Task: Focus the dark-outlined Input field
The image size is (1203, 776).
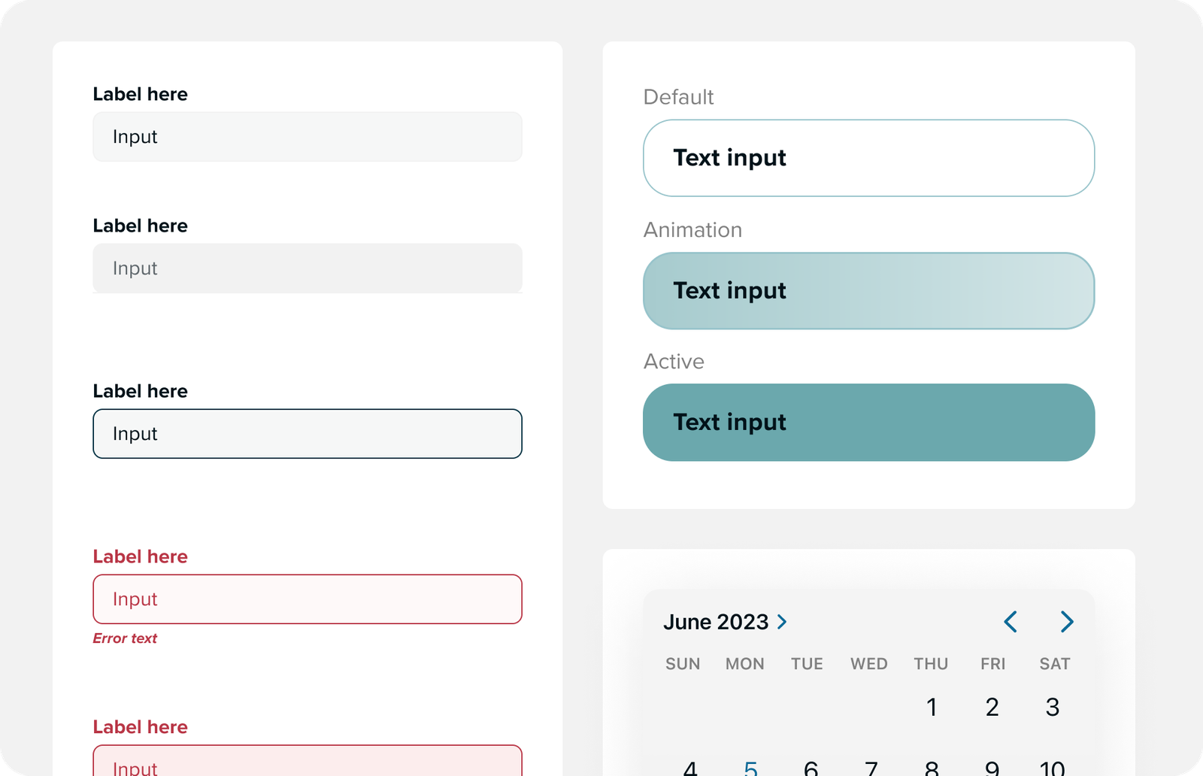Action: pos(307,434)
